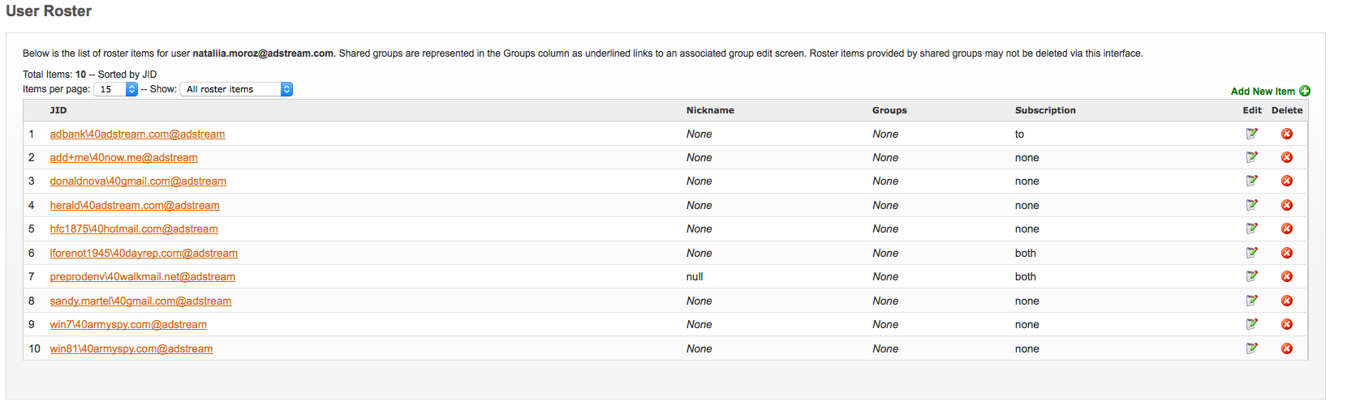The width and height of the screenshot is (1347, 410).
Task: Edit roster item sandy.martel\40gmail.com@adstream
Action: [x=1252, y=301]
